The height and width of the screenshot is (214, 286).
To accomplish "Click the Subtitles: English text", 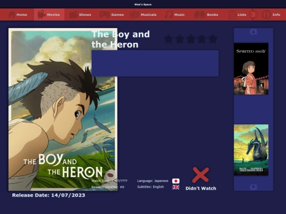I will [150, 187].
